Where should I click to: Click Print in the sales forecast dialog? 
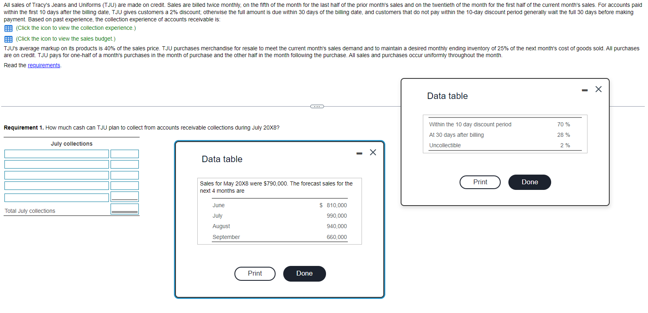click(255, 274)
